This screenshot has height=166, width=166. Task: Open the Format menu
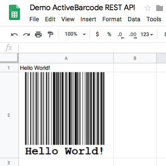pos(112,19)
